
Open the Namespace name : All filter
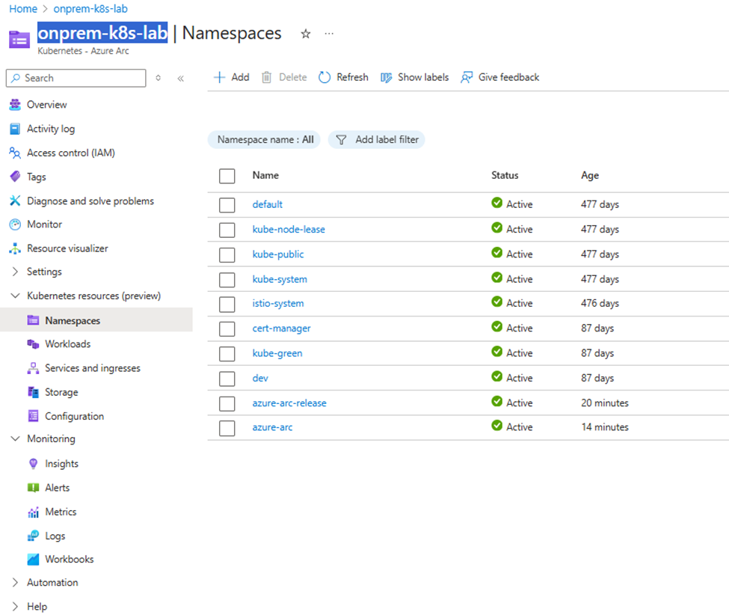click(x=264, y=140)
